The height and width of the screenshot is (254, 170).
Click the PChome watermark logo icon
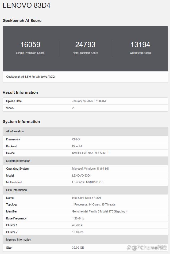(129, 248)
